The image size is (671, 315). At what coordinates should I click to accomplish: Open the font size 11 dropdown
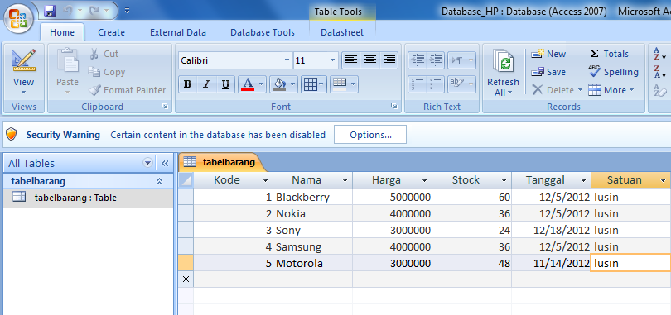coord(332,60)
